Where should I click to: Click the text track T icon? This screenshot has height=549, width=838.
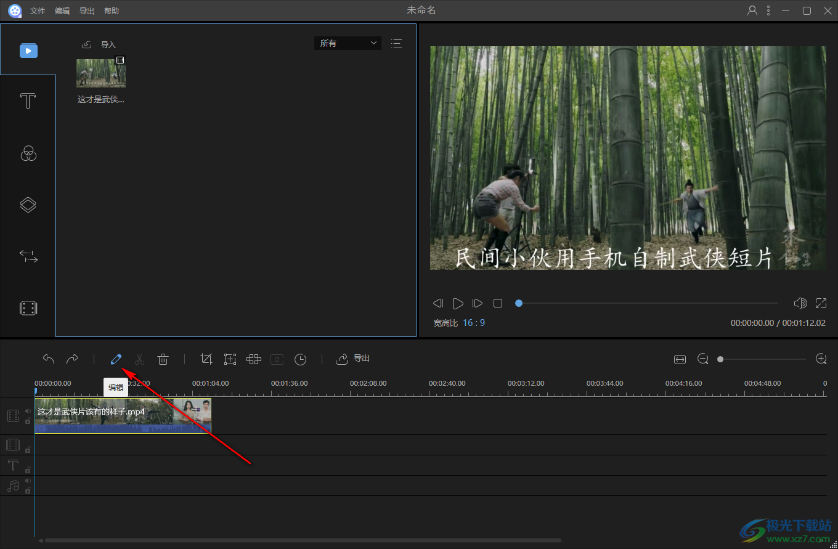click(13, 465)
